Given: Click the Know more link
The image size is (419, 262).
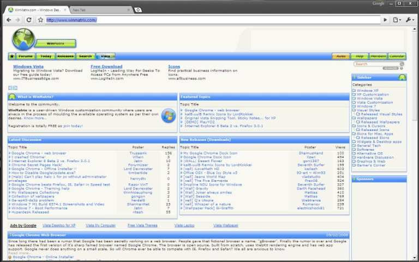Looking at the screenshot, I should (x=35, y=118).
